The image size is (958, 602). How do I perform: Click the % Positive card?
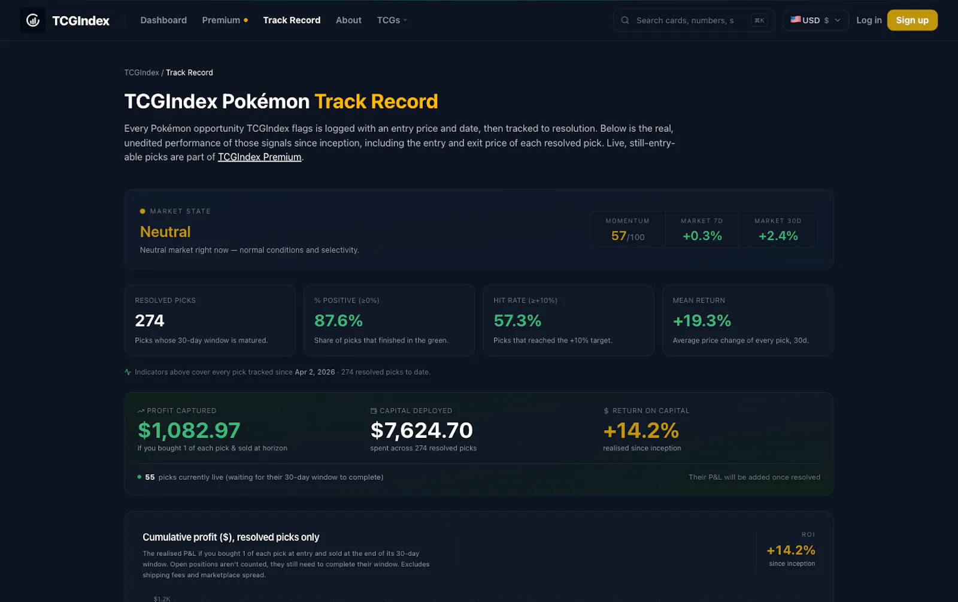389,320
